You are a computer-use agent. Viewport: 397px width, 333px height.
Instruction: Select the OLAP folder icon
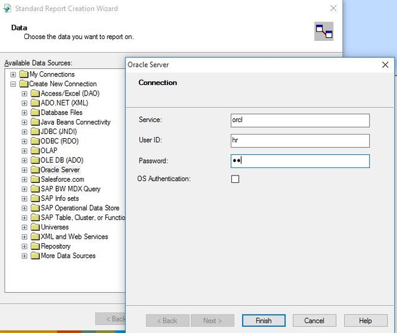coord(35,151)
